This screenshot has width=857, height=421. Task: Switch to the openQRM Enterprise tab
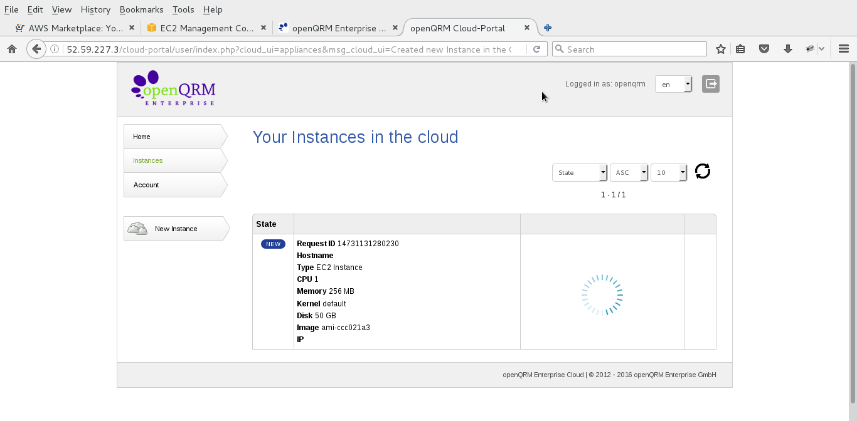339,28
